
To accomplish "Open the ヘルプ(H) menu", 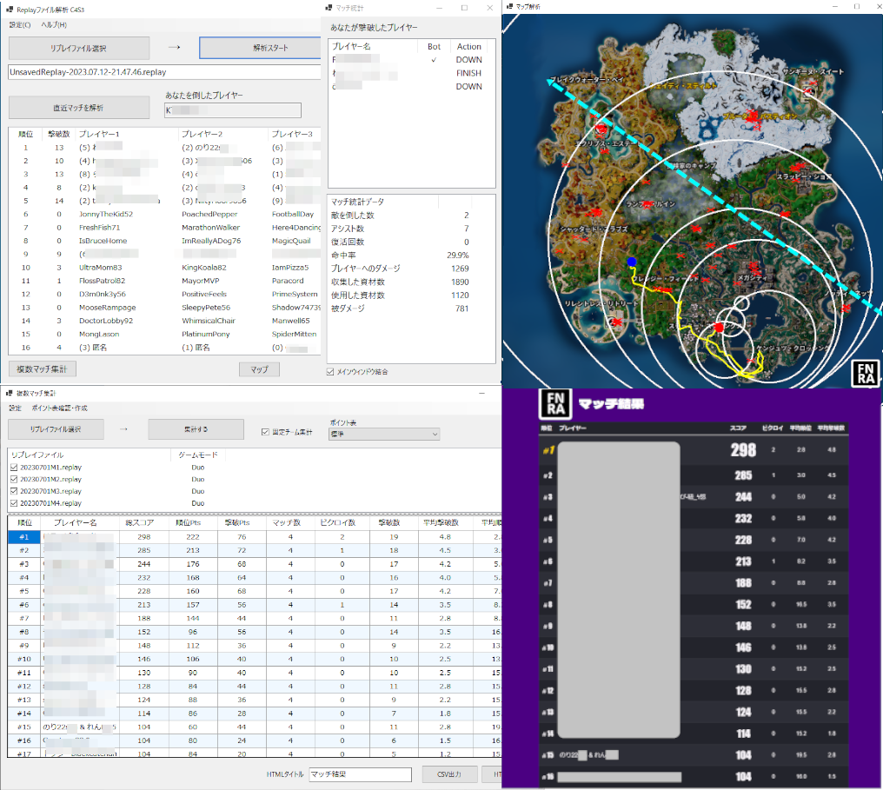I will pyautogui.click(x=54, y=25).
